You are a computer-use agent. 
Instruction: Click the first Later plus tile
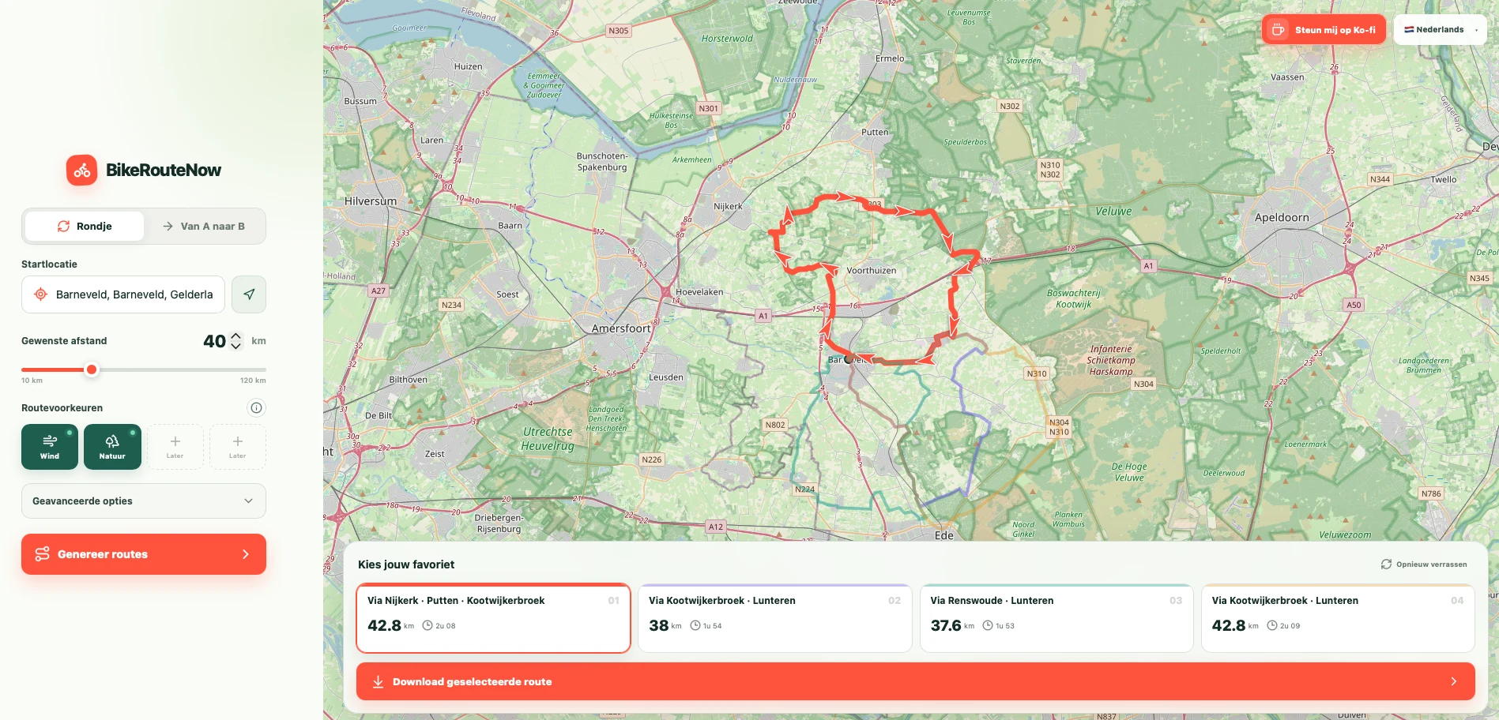pyautogui.click(x=175, y=447)
